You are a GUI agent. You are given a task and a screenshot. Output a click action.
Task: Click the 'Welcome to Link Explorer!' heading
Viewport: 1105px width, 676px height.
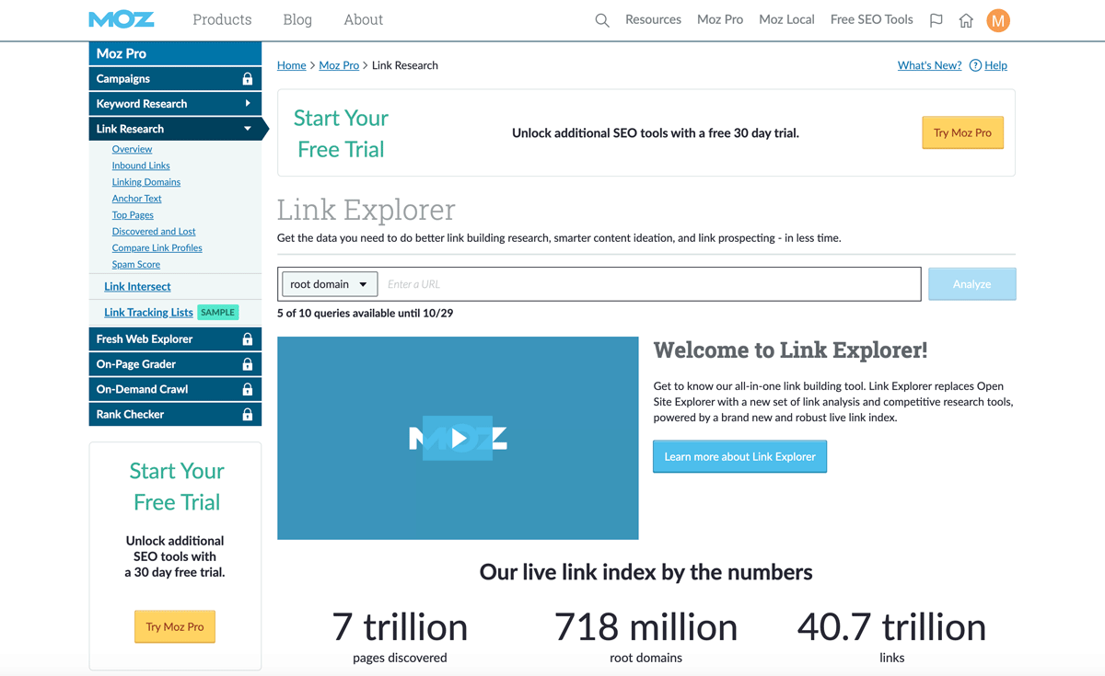[x=790, y=350]
